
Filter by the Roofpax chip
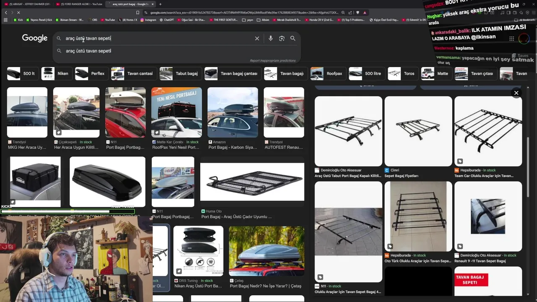328,73
